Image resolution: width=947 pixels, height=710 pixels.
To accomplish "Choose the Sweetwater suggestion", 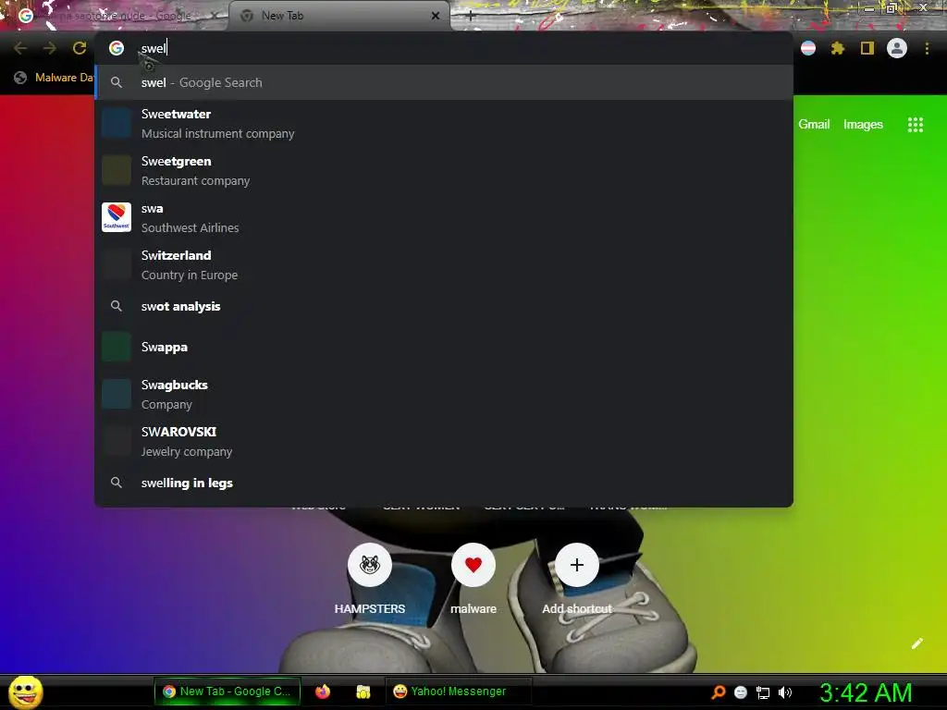I will coord(444,124).
